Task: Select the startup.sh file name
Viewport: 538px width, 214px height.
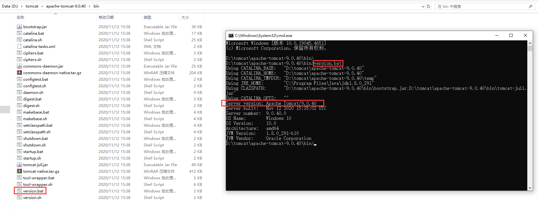Action: 32,158
